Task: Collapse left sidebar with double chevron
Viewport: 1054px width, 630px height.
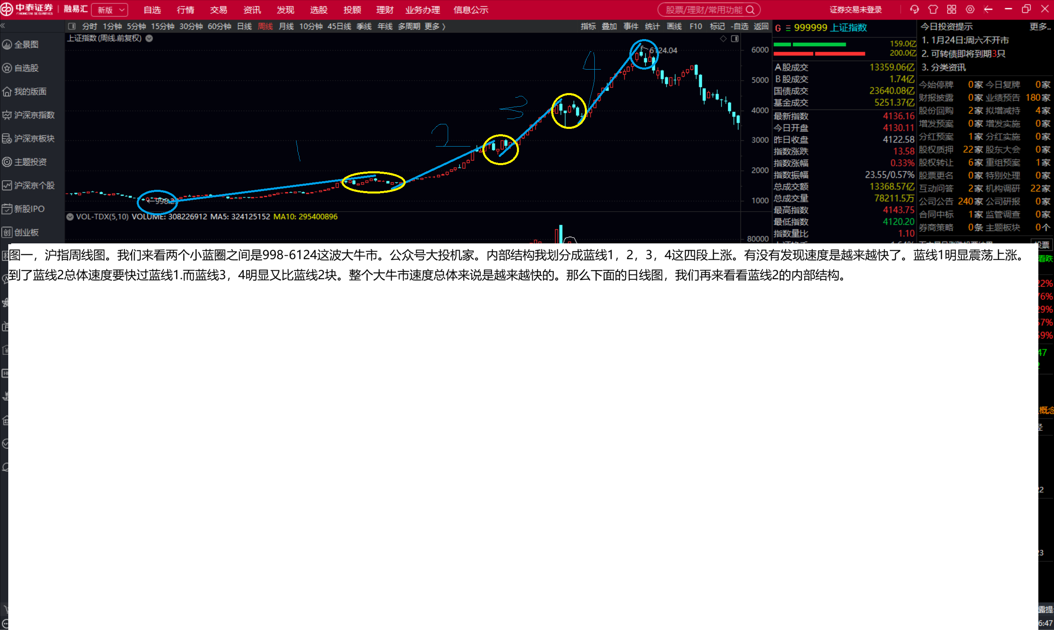Action: tap(3, 26)
